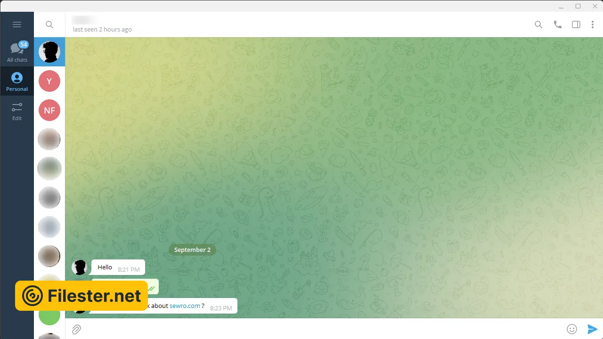
Task: Open the chat with NF avatar
Action: (49, 110)
